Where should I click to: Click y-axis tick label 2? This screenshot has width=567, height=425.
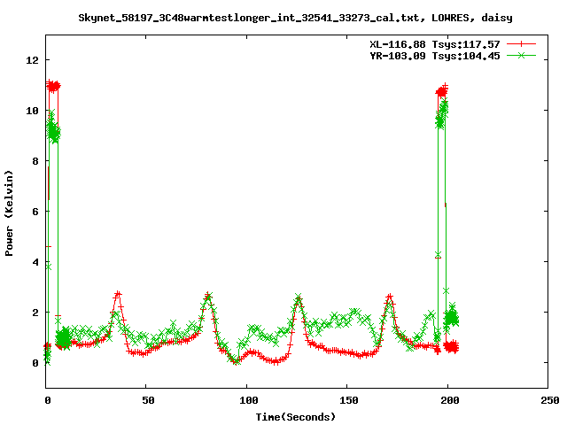click(35, 313)
